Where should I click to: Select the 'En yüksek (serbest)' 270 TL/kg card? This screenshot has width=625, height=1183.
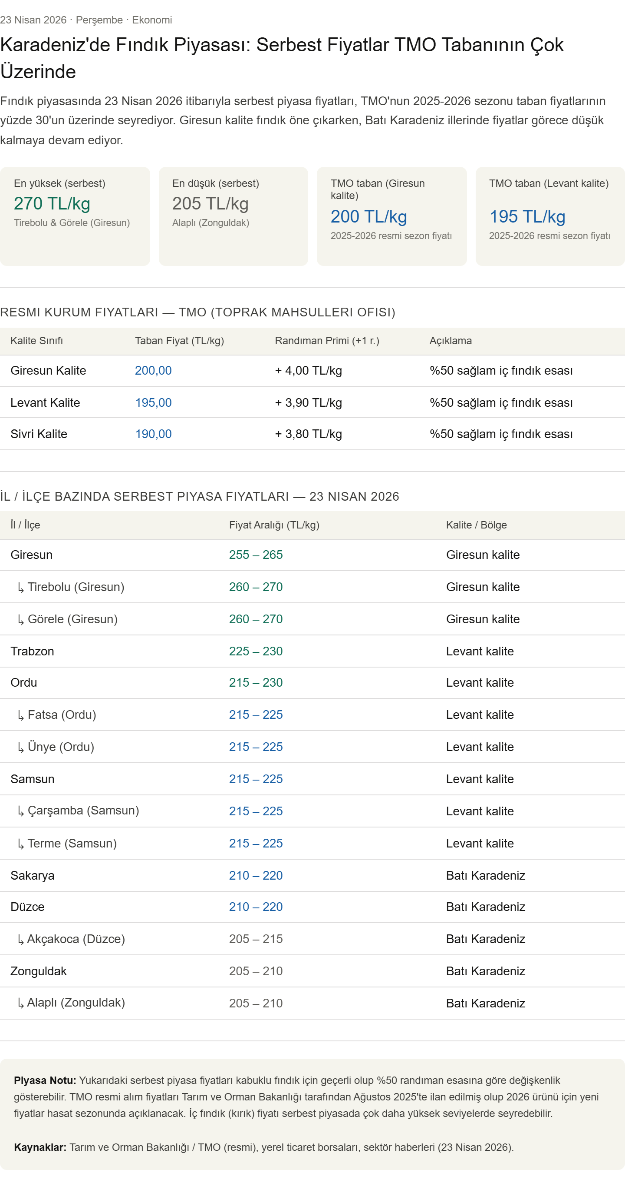[75, 216]
